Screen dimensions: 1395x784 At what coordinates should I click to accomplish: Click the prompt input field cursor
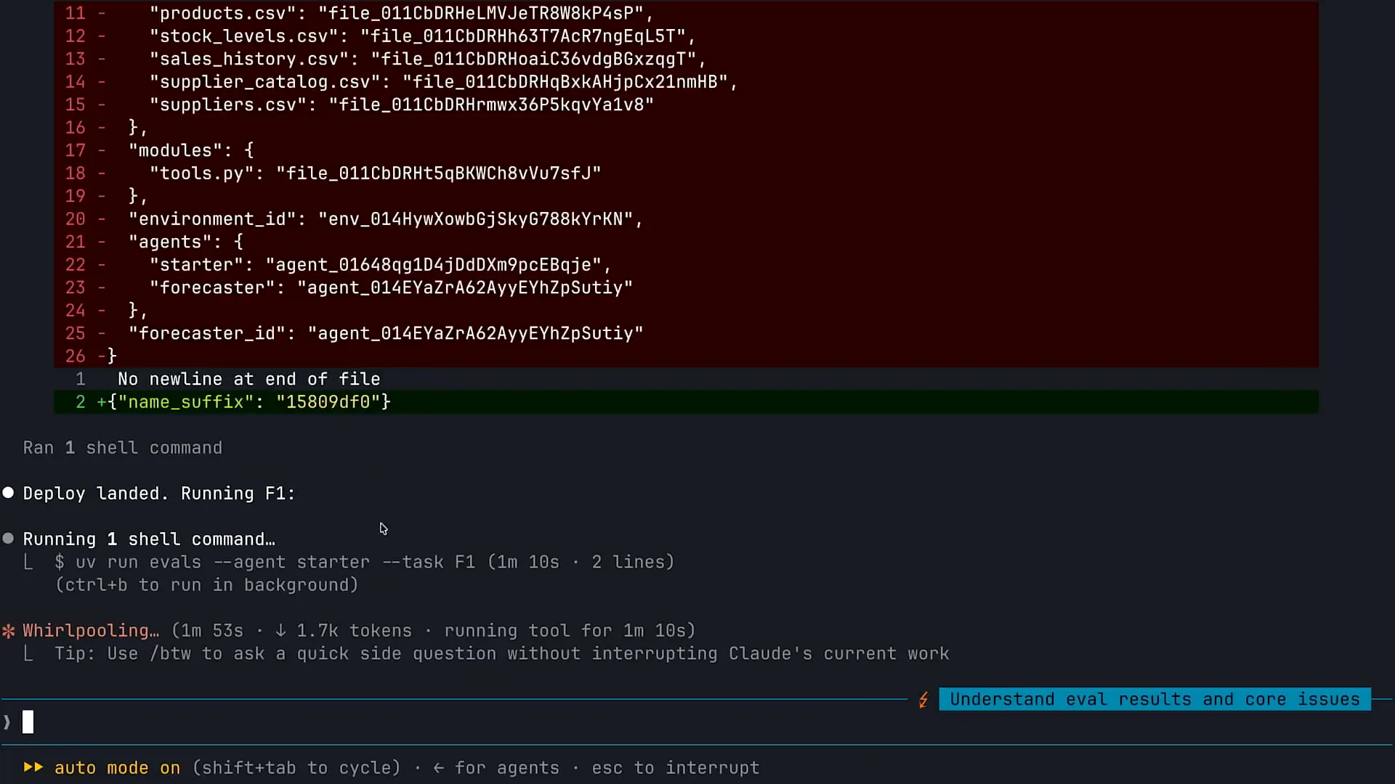tap(28, 722)
